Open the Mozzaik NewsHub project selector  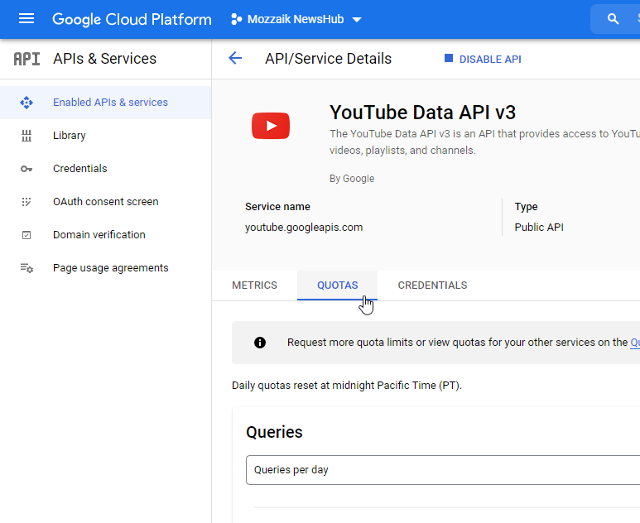tap(296, 19)
